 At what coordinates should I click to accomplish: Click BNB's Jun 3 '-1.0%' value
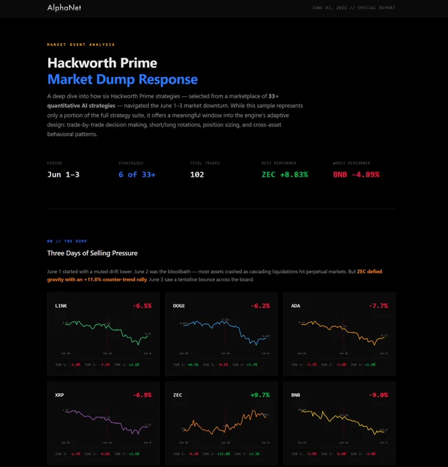coord(370,454)
